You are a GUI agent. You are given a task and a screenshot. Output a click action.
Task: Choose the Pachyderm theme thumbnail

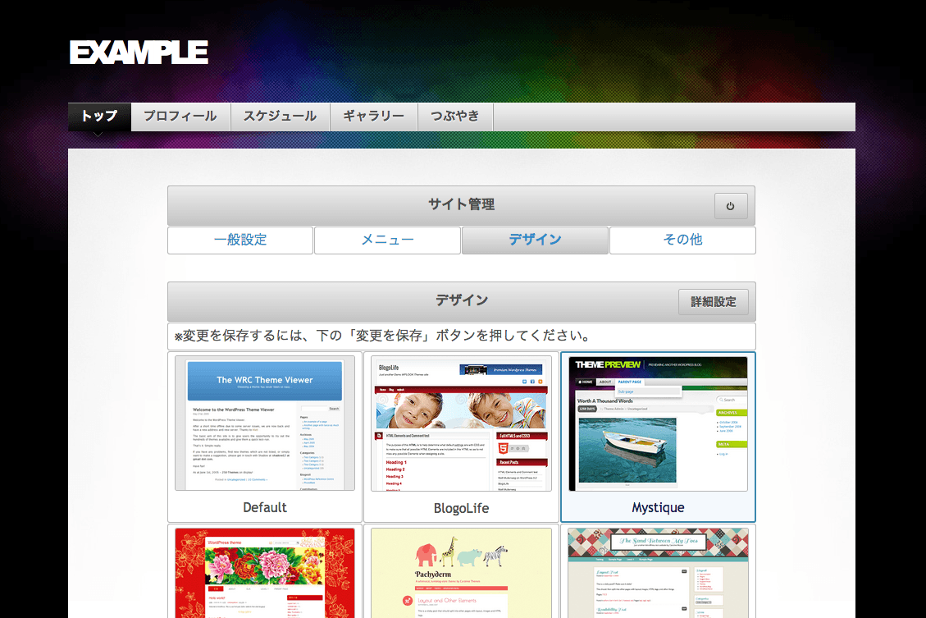coord(461,573)
